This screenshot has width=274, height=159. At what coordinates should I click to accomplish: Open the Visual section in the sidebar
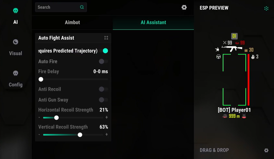[16, 47]
